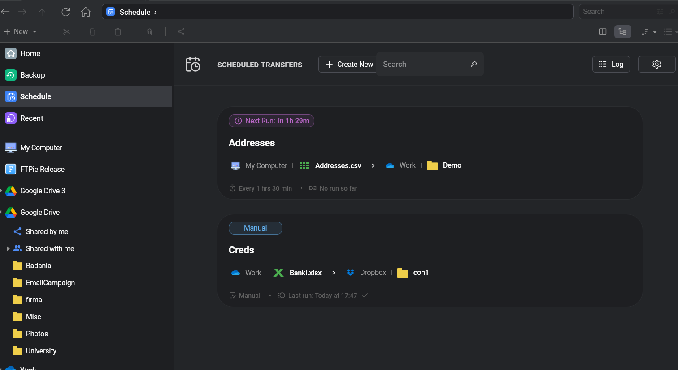The image size is (678, 370).
Task: Click Addresses.csv source file
Action: (x=338, y=165)
